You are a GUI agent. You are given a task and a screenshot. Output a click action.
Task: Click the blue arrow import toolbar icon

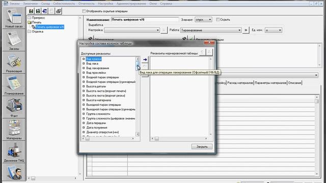[x=44, y=11]
